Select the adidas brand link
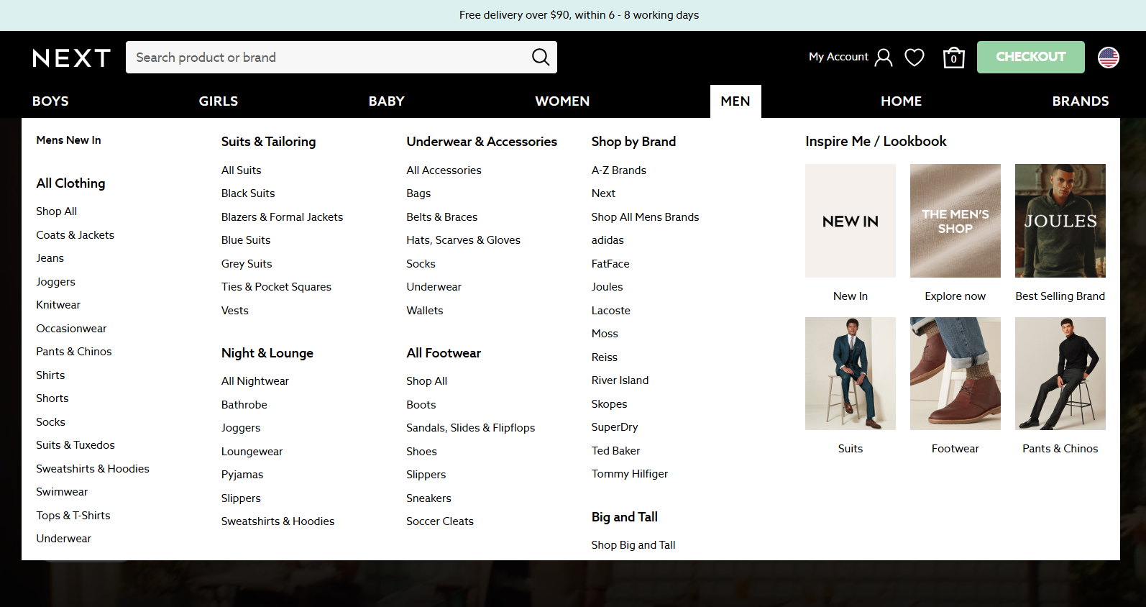This screenshot has width=1146, height=607. pyautogui.click(x=608, y=240)
